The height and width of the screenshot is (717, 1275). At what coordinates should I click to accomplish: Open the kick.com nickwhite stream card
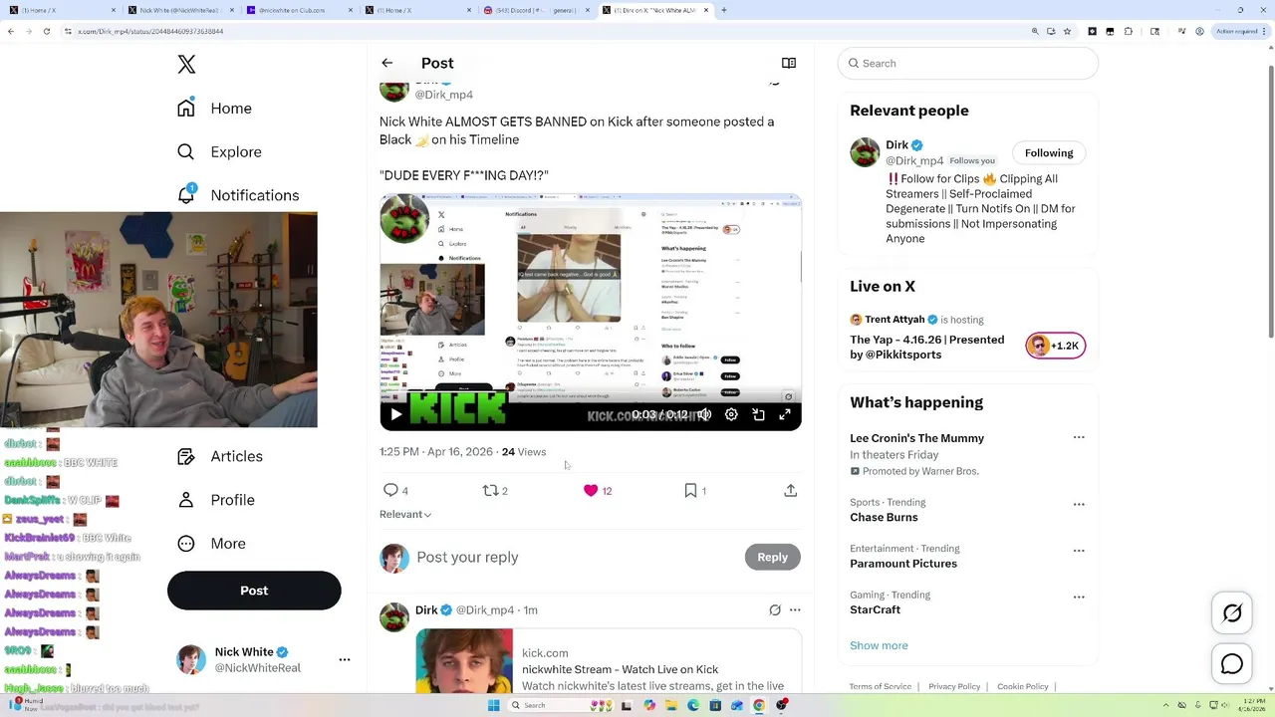coord(609,661)
